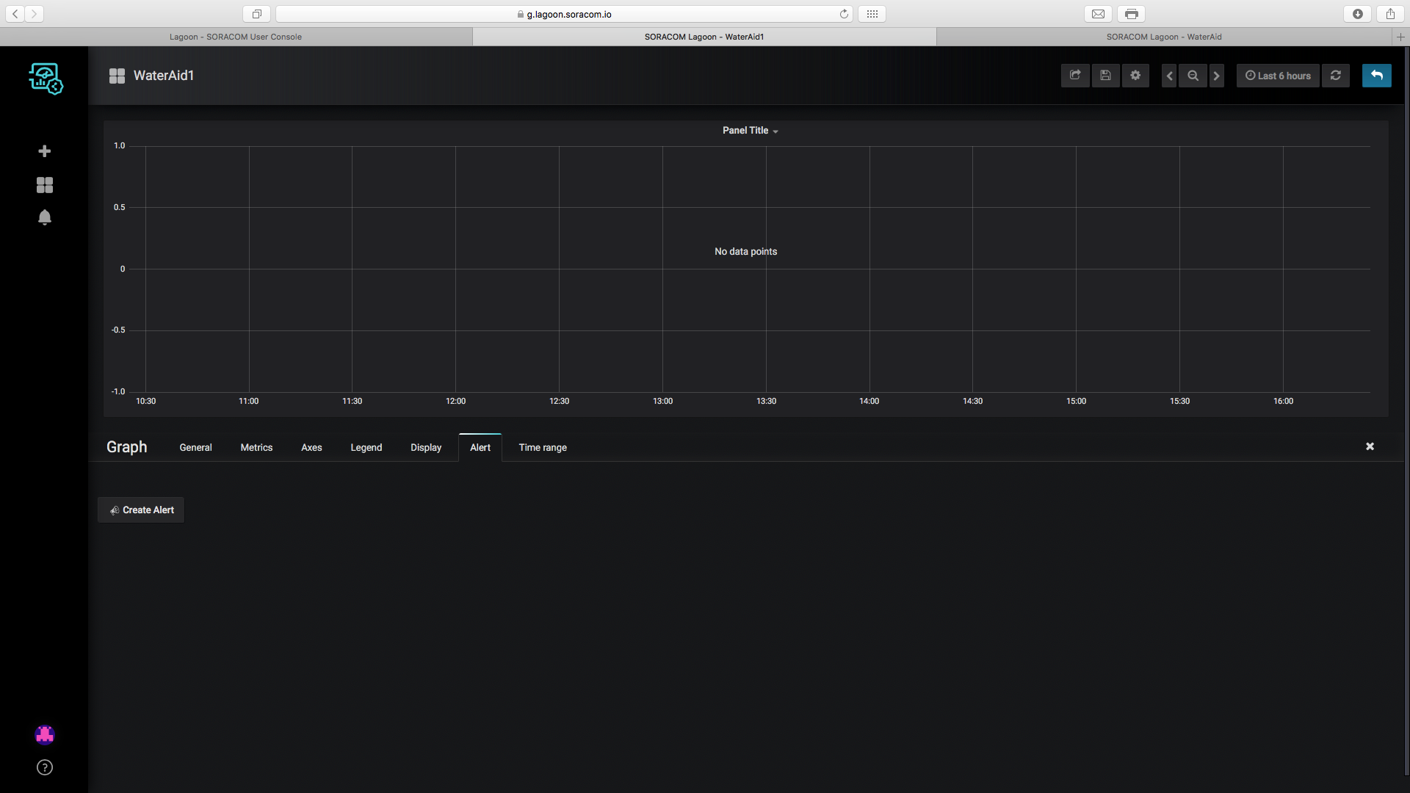Open the help question mark icon
This screenshot has width=1410, height=793.
[x=45, y=767]
